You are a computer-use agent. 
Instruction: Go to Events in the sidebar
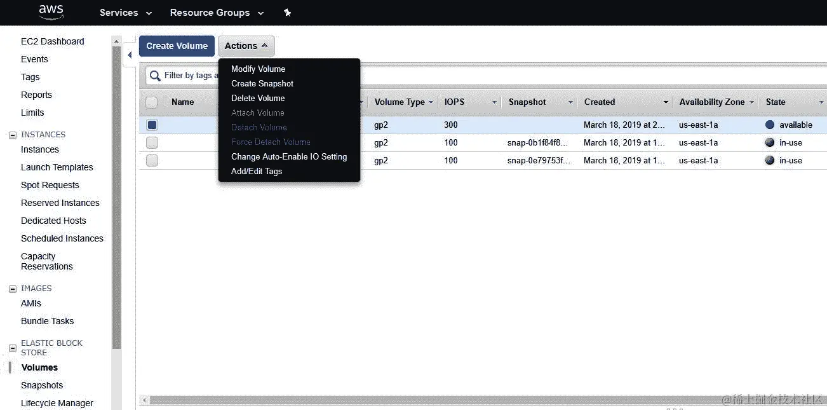pos(34,59)
